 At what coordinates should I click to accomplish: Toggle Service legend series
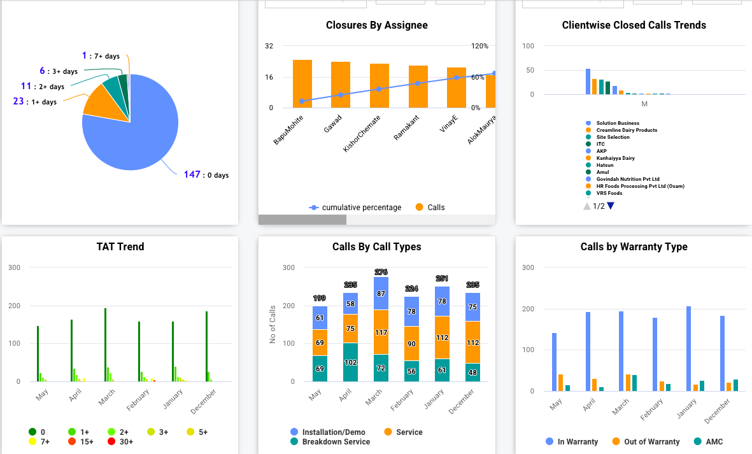click(x=403, y=432)
